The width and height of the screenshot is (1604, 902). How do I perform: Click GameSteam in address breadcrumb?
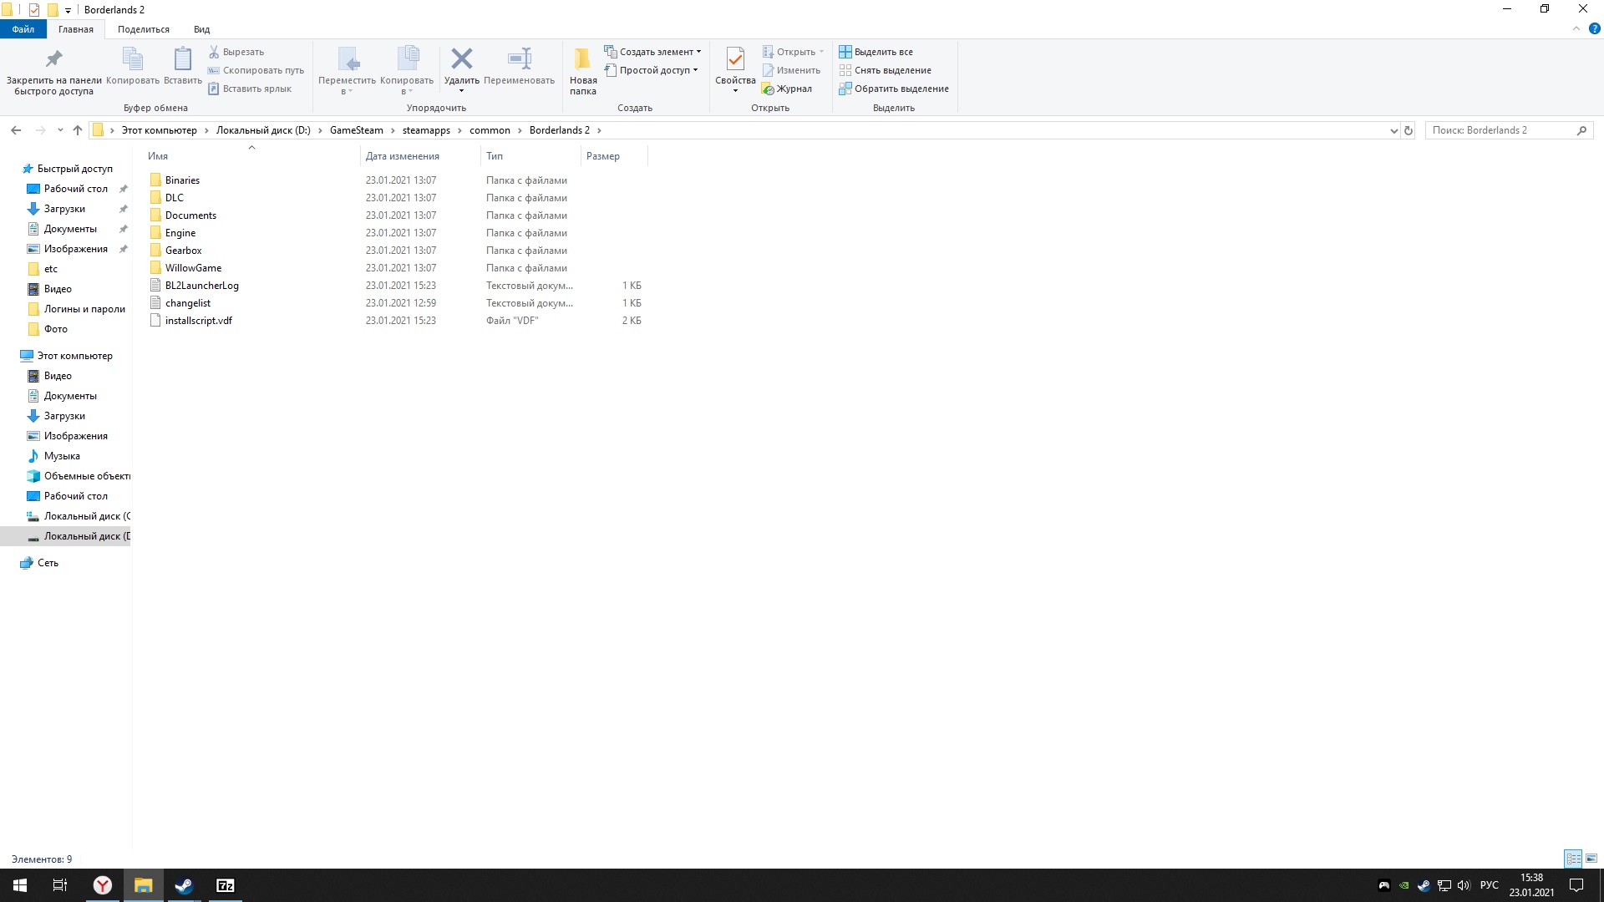[357, 130]
